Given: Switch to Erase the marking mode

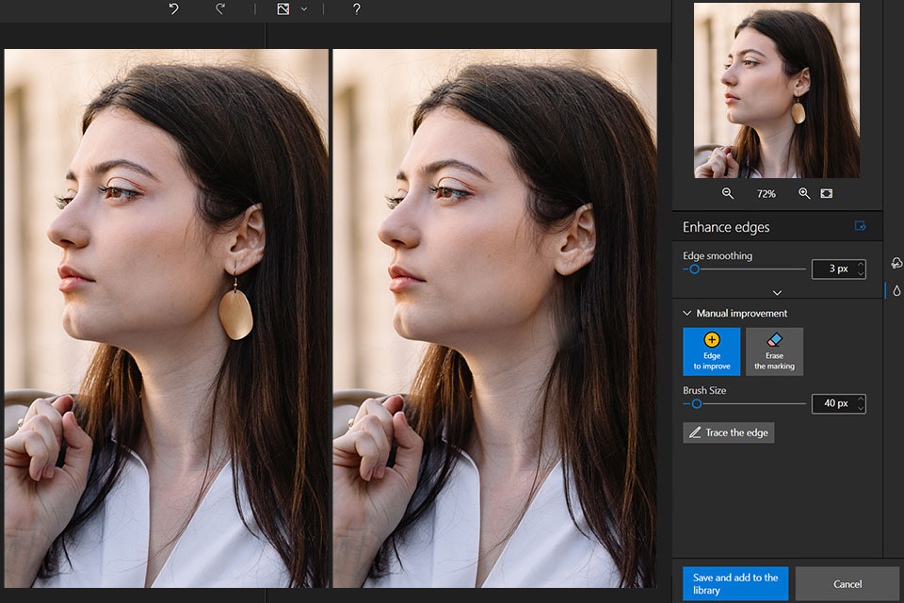Looking at the screenshot, I should (774, 351).
